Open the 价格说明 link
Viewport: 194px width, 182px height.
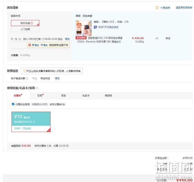tap(165, 8)
